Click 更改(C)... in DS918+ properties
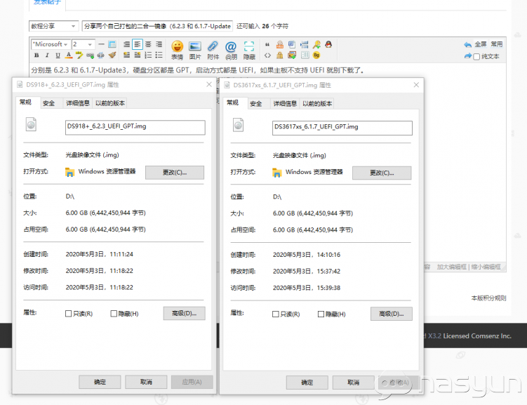Image resolution: width=527 pixels, height=405 pixels. click(175, 173)
